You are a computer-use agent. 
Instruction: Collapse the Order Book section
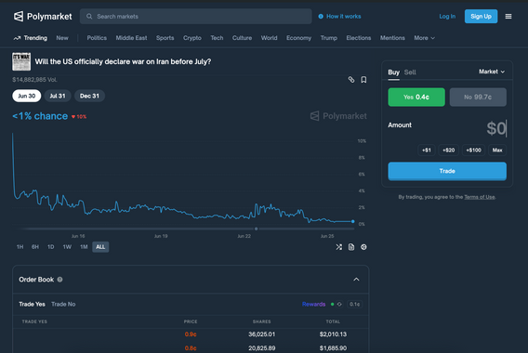(x=356, y=280)
